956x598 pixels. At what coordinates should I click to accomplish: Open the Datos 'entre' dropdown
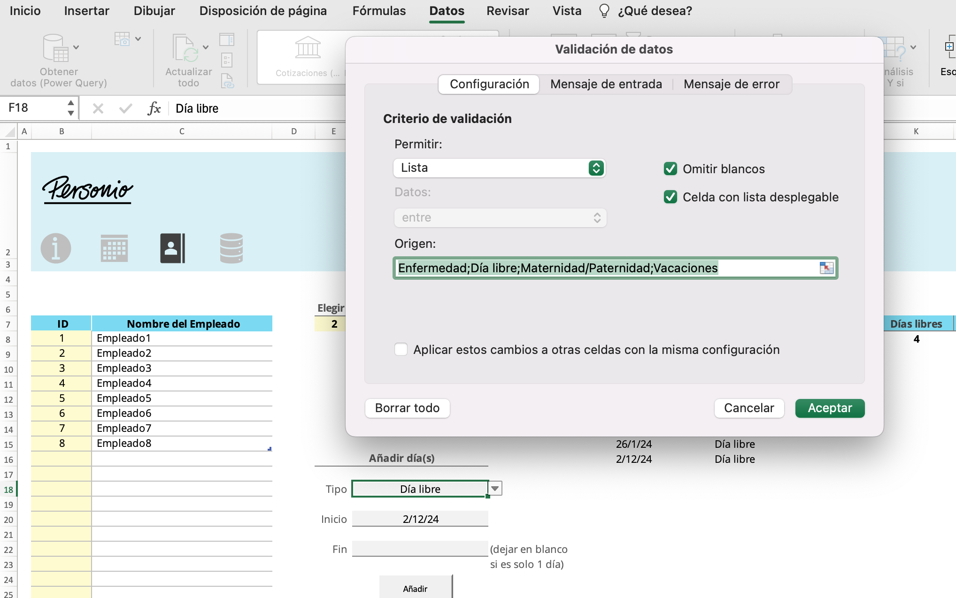pos(500,218)
